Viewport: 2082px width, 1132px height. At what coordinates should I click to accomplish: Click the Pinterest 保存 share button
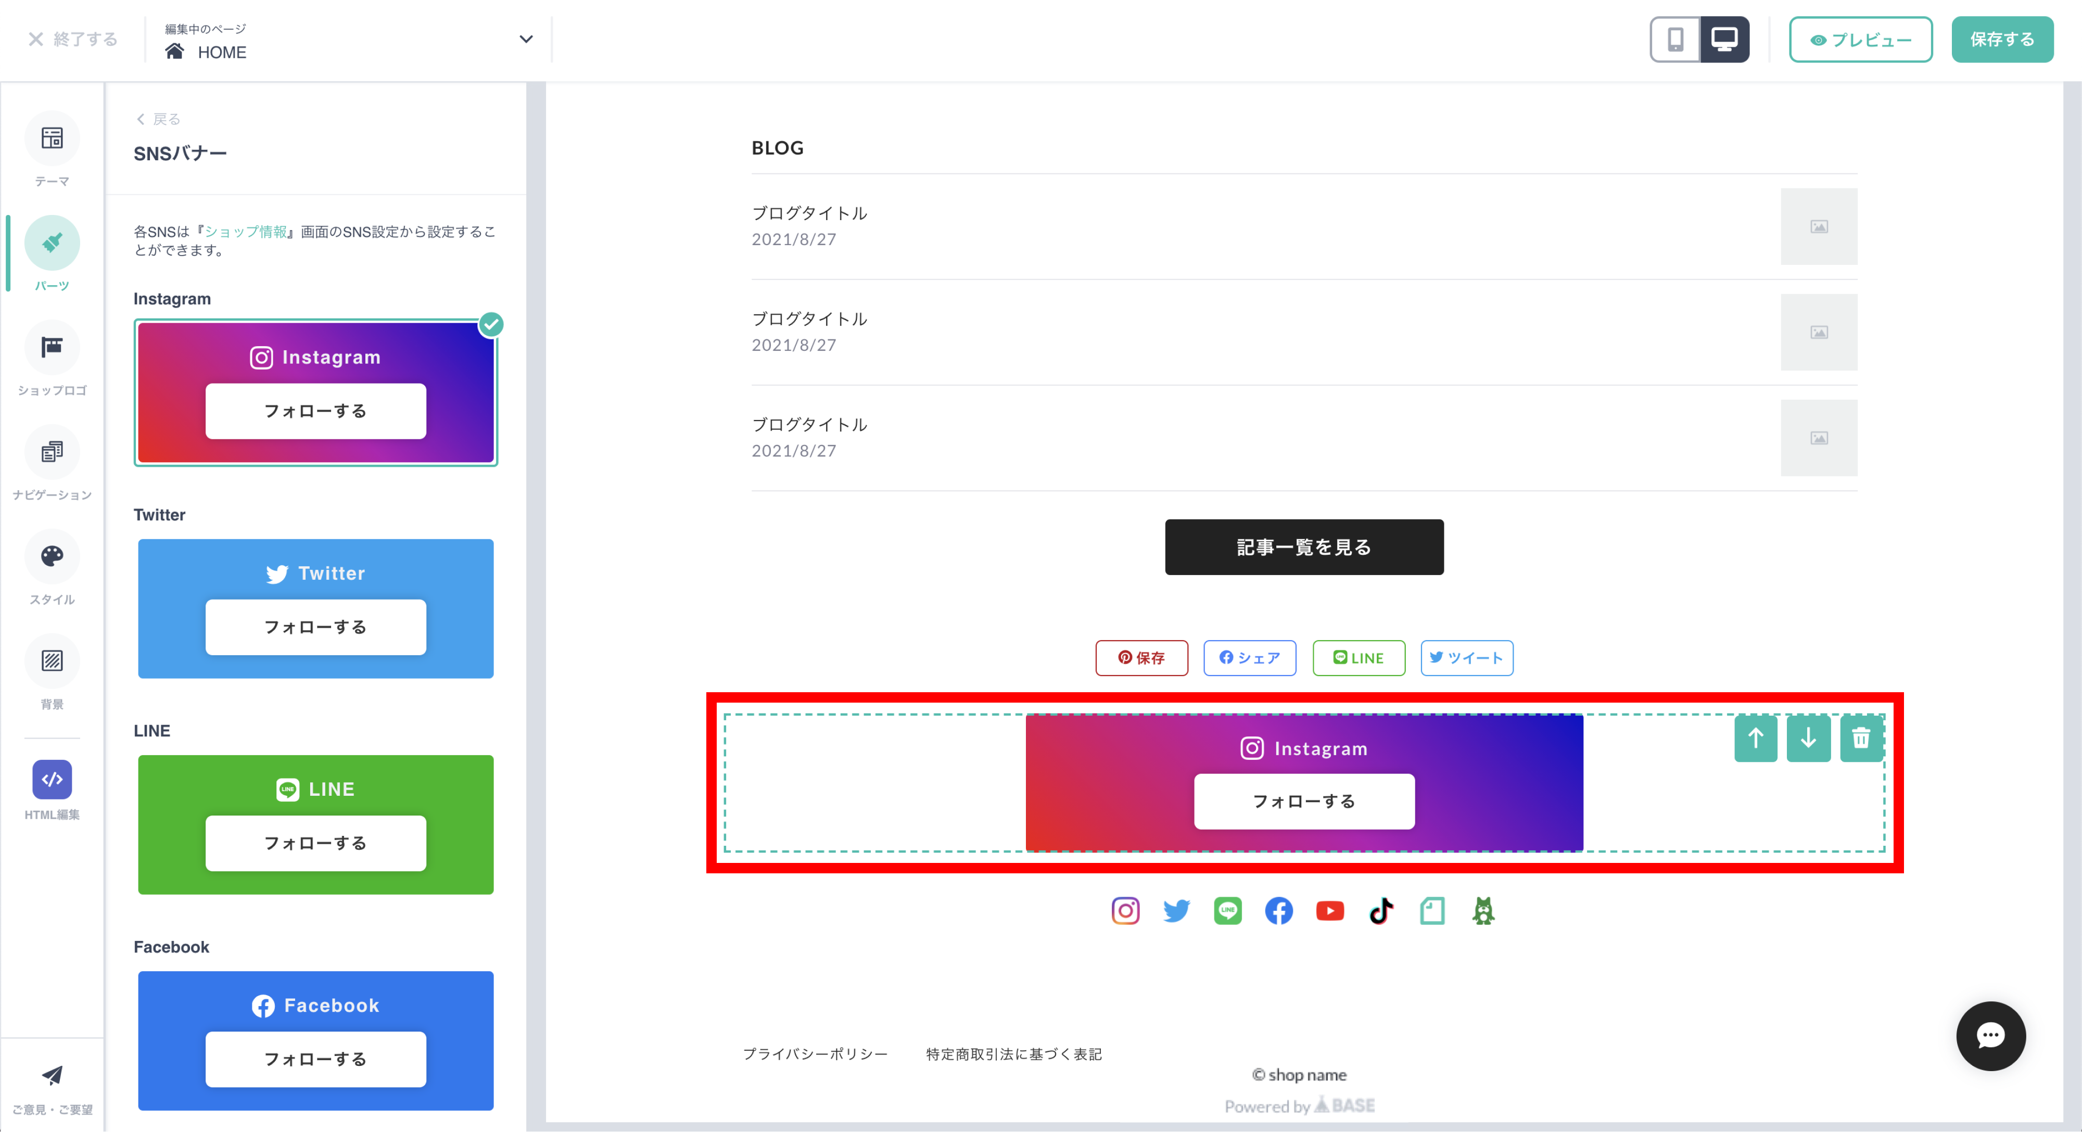[1142, 658]
